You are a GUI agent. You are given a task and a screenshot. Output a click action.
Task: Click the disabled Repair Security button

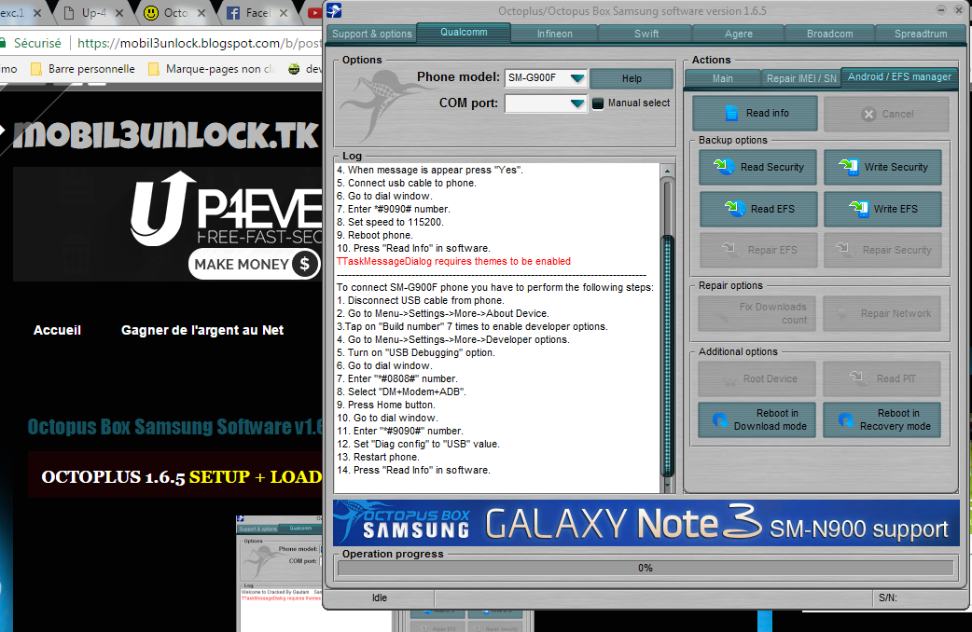point(882,251)
